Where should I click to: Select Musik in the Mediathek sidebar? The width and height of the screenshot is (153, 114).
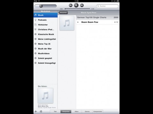46,15
